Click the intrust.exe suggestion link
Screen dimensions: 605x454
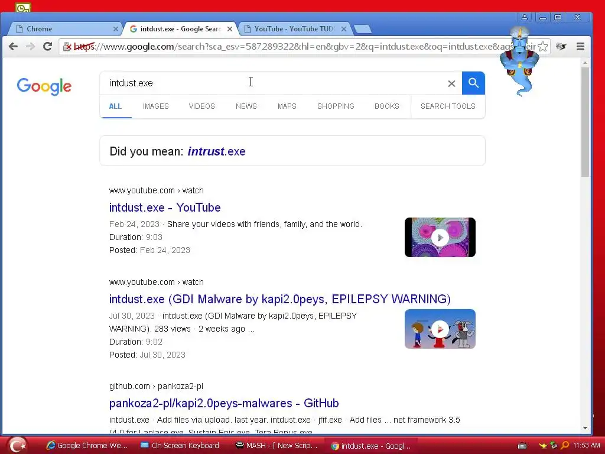coord(216,151)
